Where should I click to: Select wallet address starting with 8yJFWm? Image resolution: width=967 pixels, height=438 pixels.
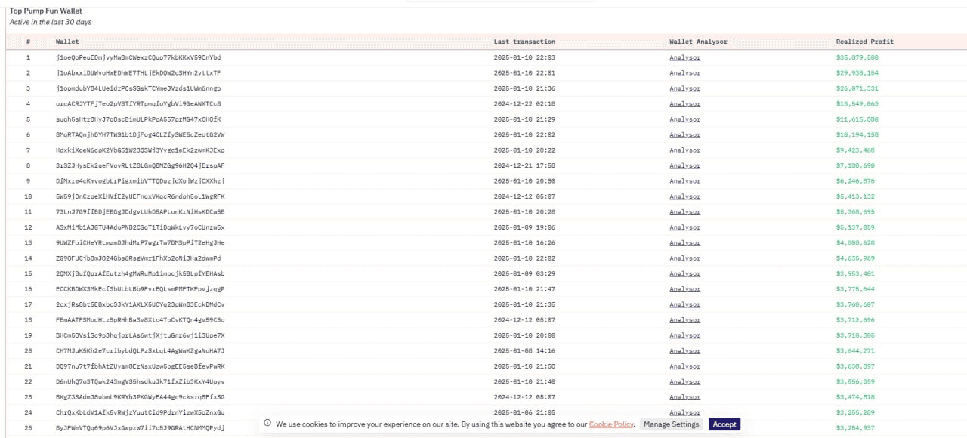140,428
